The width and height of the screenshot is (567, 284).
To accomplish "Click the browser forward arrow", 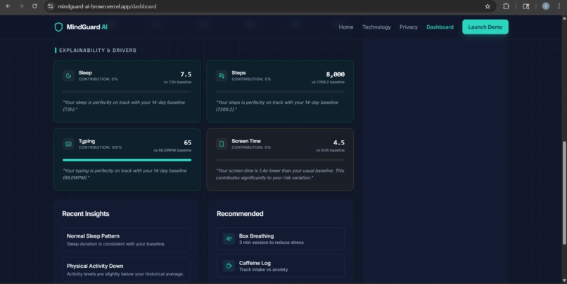I will pyautogui.click(x=21, y=6).
